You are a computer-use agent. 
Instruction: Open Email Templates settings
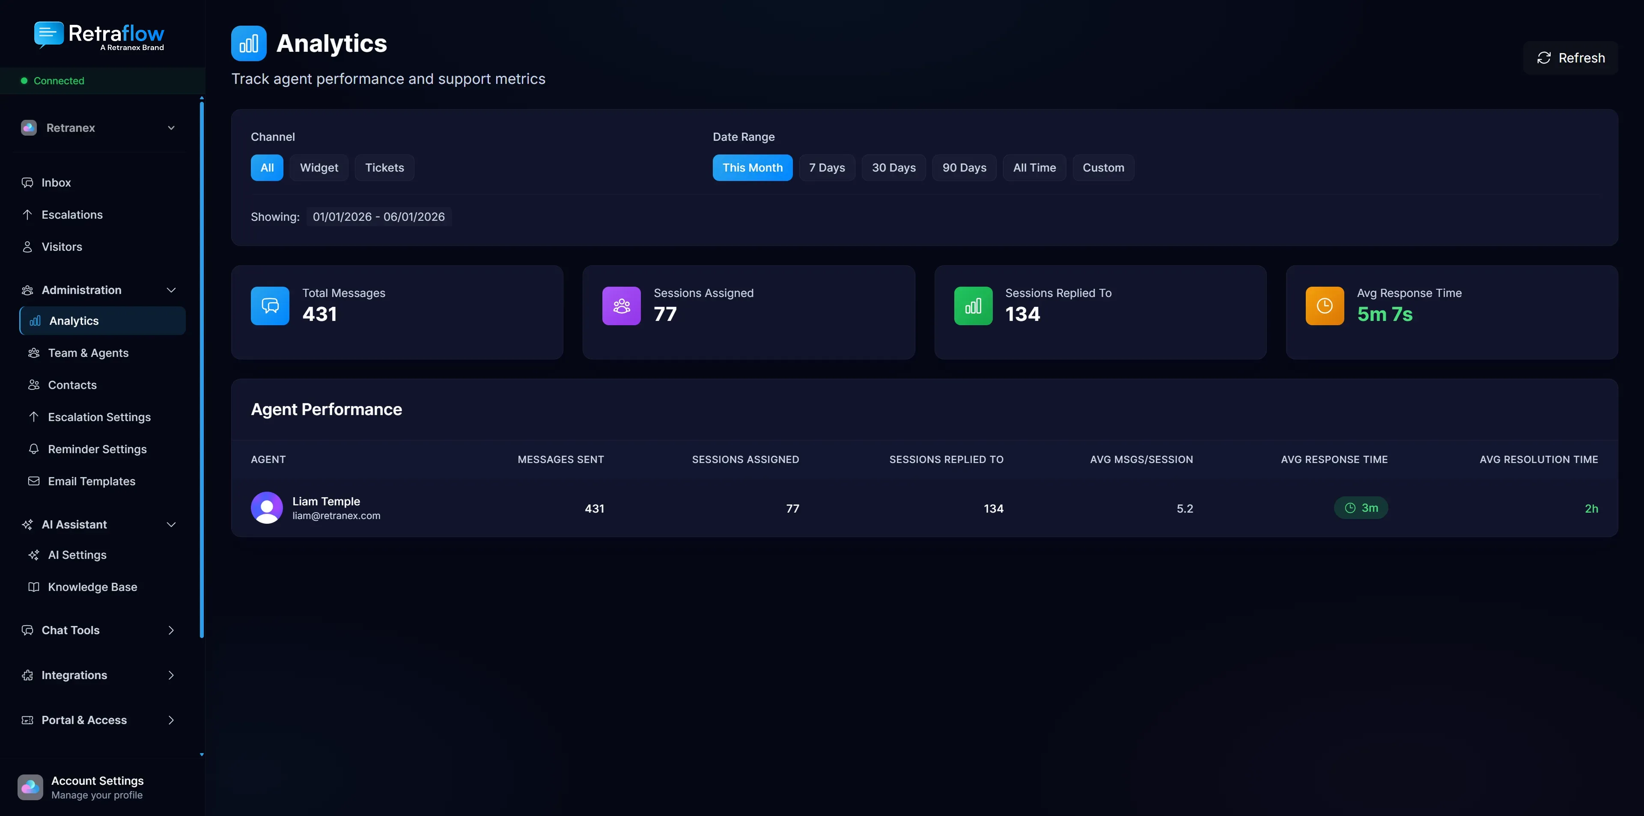91,481
